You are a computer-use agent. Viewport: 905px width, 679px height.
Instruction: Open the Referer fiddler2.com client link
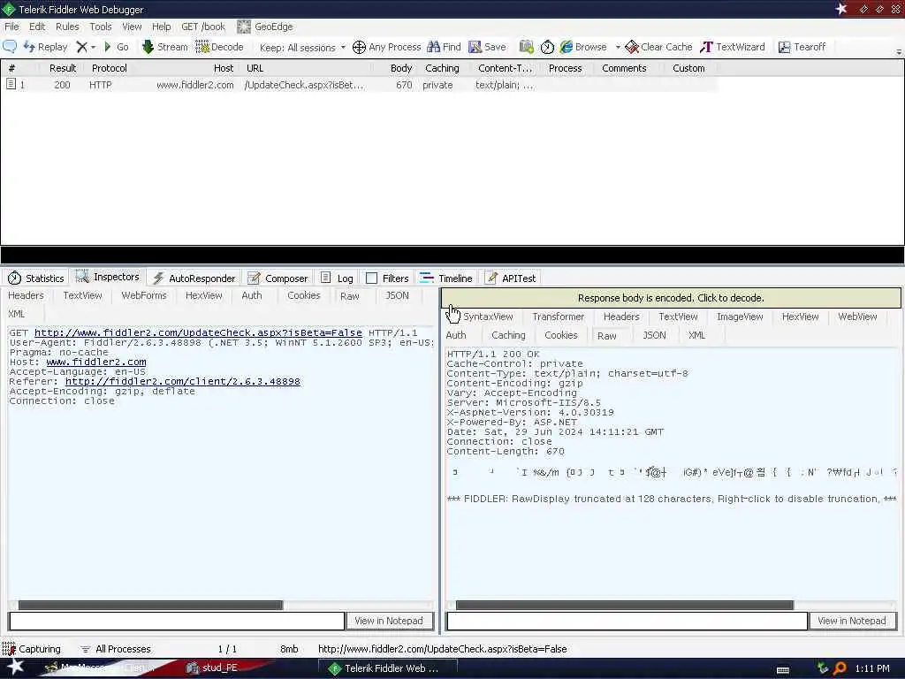182,382
